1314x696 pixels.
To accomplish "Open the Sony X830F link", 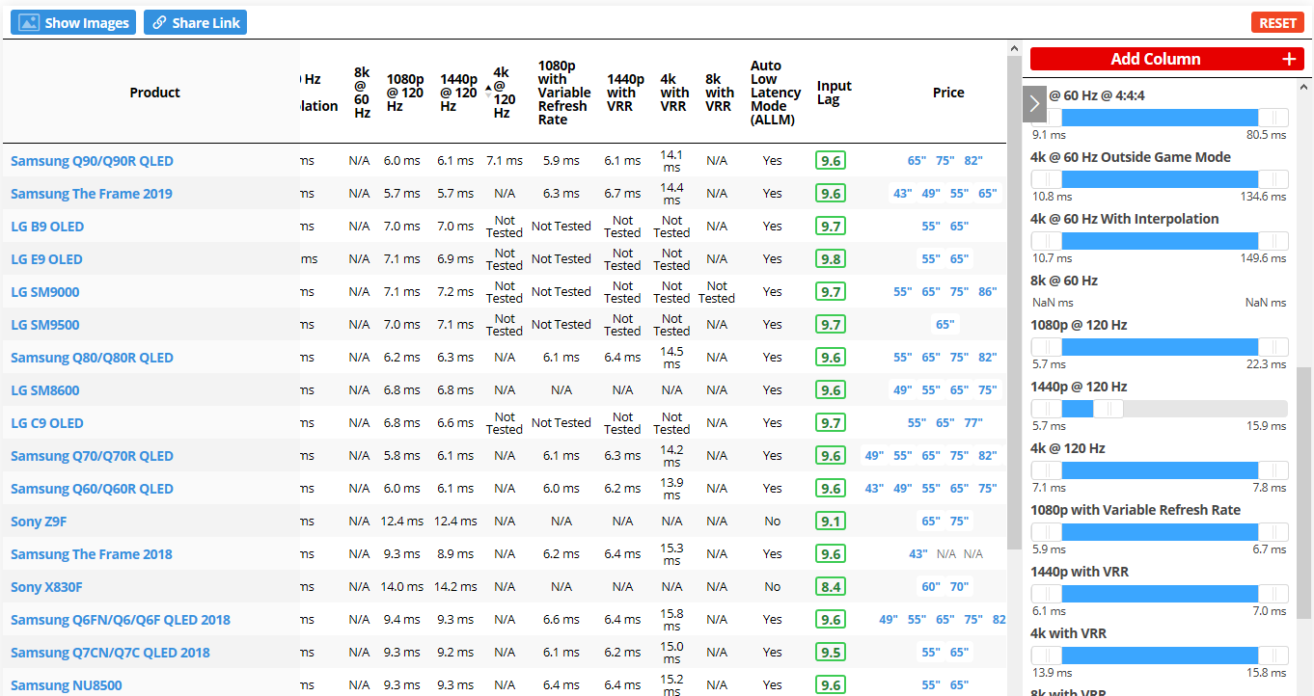I will tap(46, 587).
